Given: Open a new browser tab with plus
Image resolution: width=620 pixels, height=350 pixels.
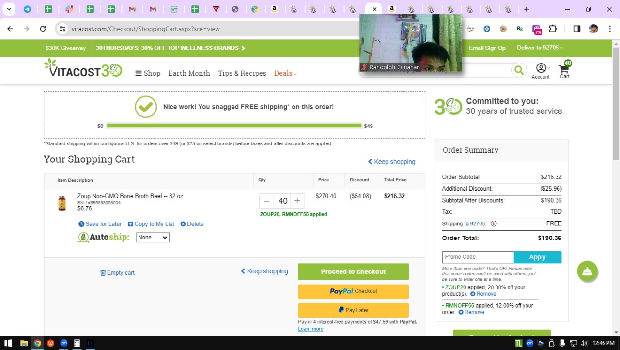Looking at the screenshot, I should [527, 9].
